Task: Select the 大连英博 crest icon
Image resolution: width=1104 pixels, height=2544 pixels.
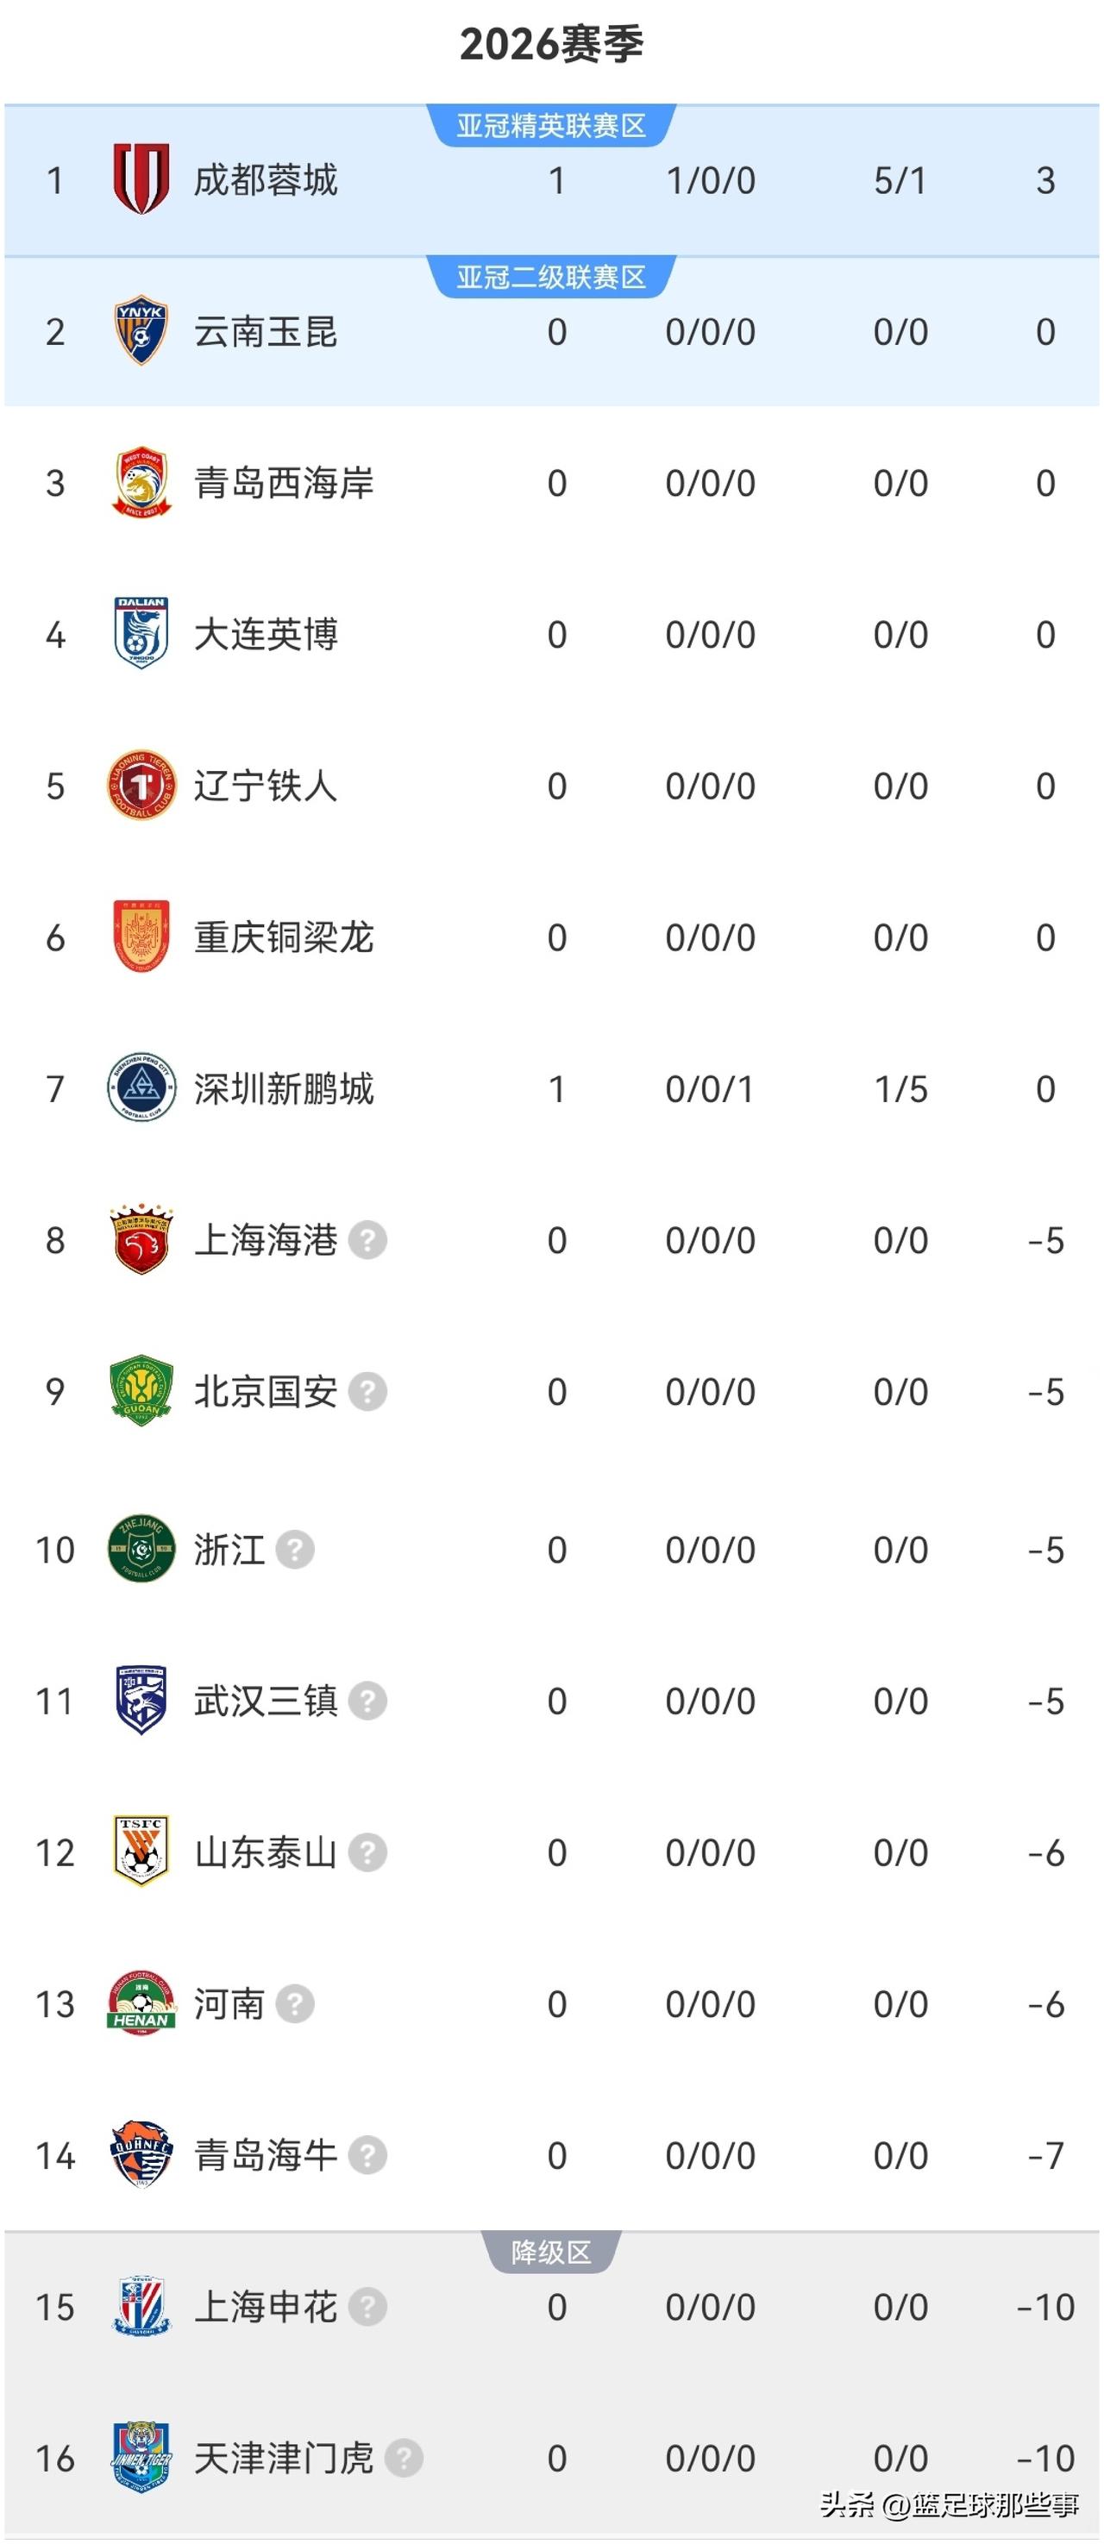Action: tap(141, 633)
